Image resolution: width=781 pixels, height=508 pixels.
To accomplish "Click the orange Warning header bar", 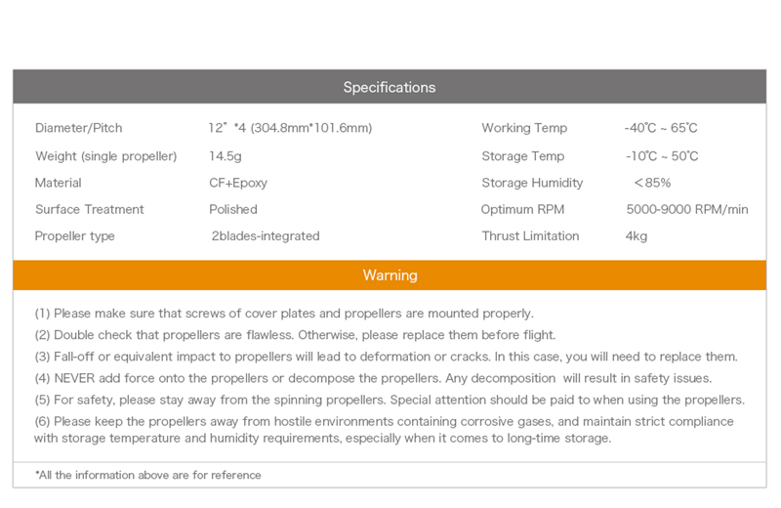I will (390, 275).
